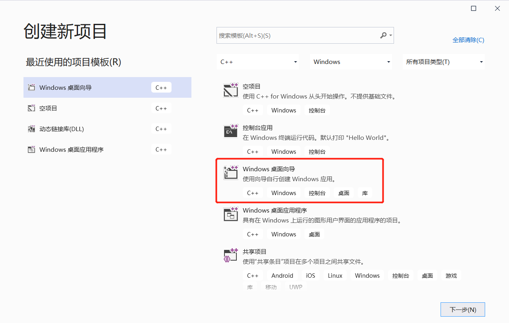This screenshot has height=323, width=509.
Task: Click the 空项目 template icon in results list
Action: pos(231,90)
